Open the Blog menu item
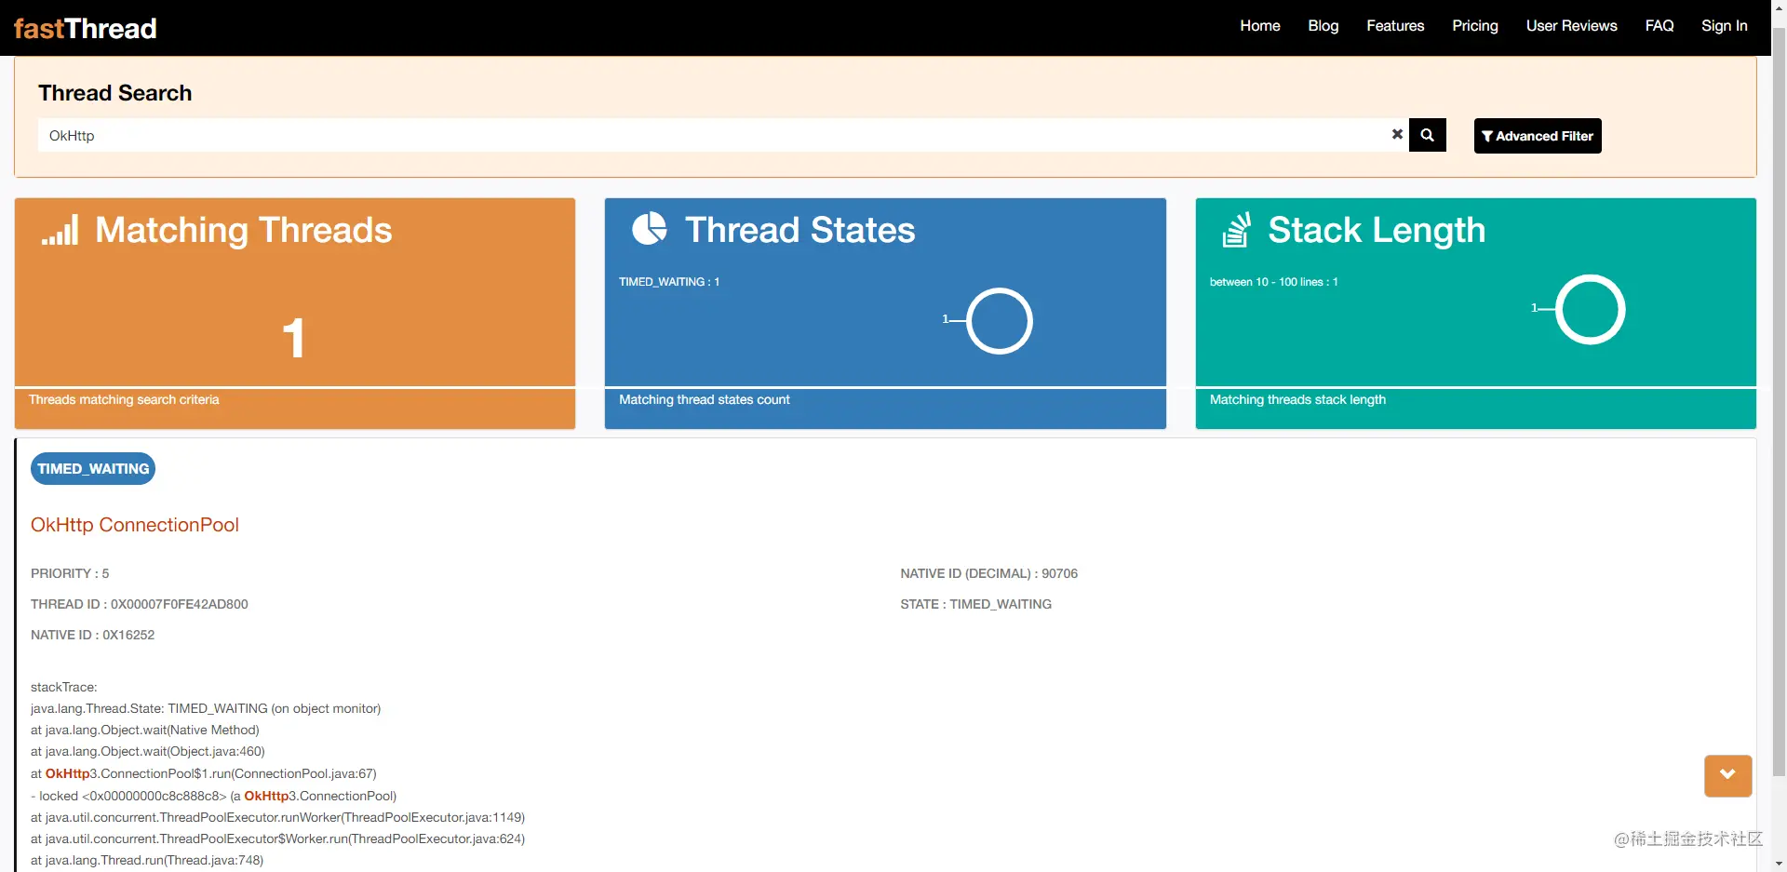 [1323, 26]
